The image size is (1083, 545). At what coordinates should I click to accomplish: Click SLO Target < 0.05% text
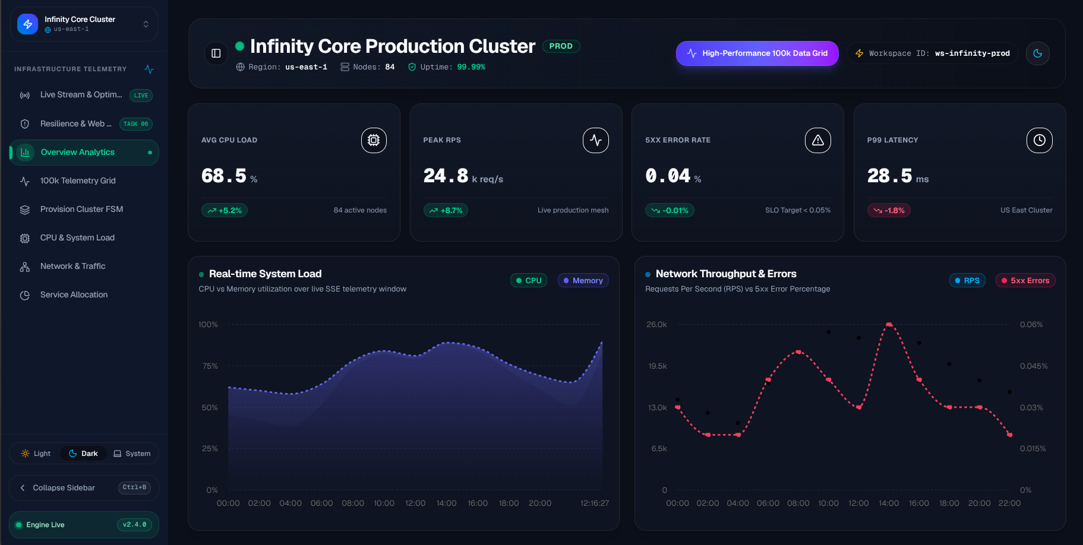798,210
